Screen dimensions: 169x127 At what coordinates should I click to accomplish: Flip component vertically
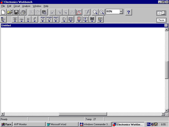[x=66, y=12]
